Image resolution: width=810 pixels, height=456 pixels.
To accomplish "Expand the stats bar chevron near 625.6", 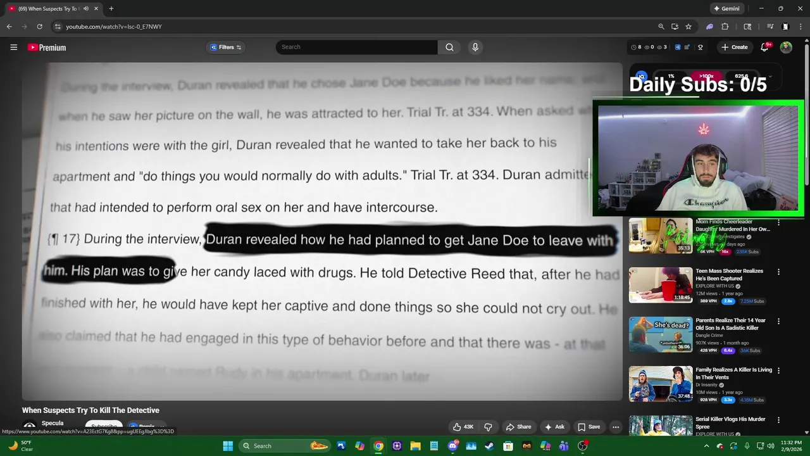I will [770, 77].
